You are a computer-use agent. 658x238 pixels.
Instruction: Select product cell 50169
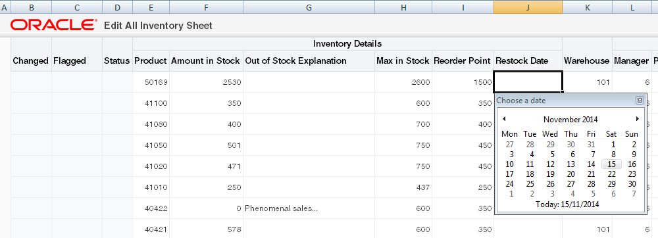(151, 82)
